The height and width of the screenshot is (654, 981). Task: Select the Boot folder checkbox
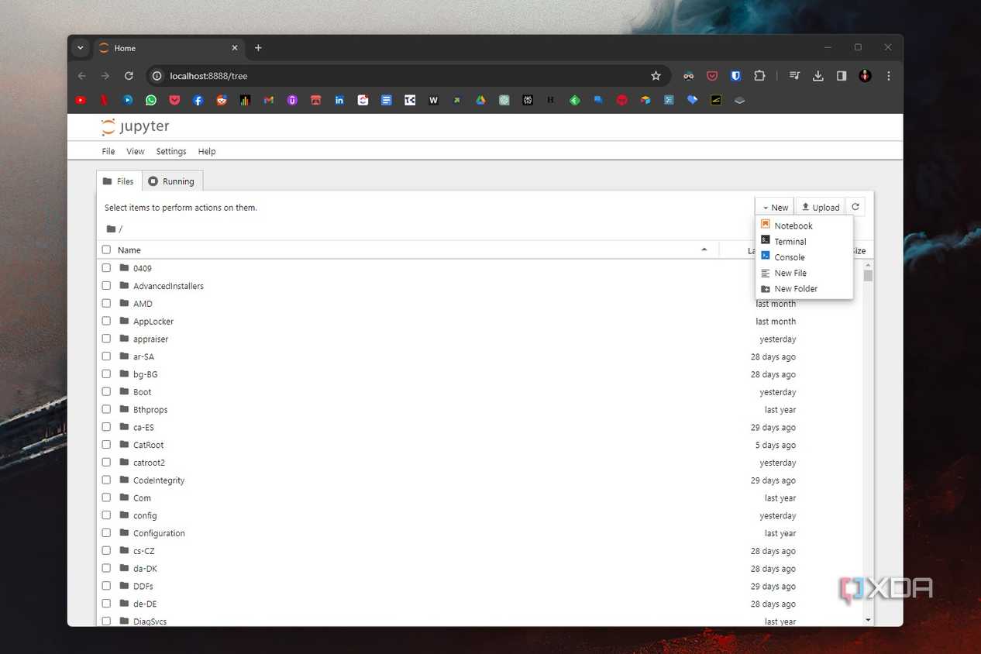(x=106, y=391)
